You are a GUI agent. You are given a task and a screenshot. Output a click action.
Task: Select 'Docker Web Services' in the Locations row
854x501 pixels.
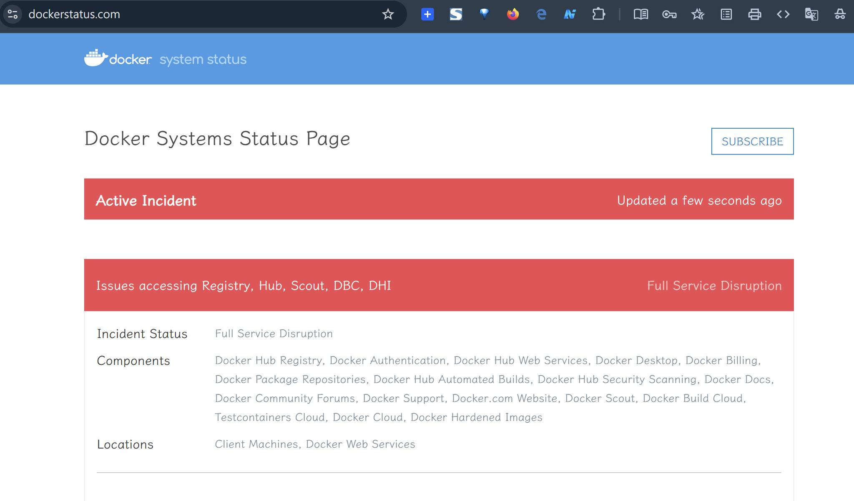pos(361,444)
